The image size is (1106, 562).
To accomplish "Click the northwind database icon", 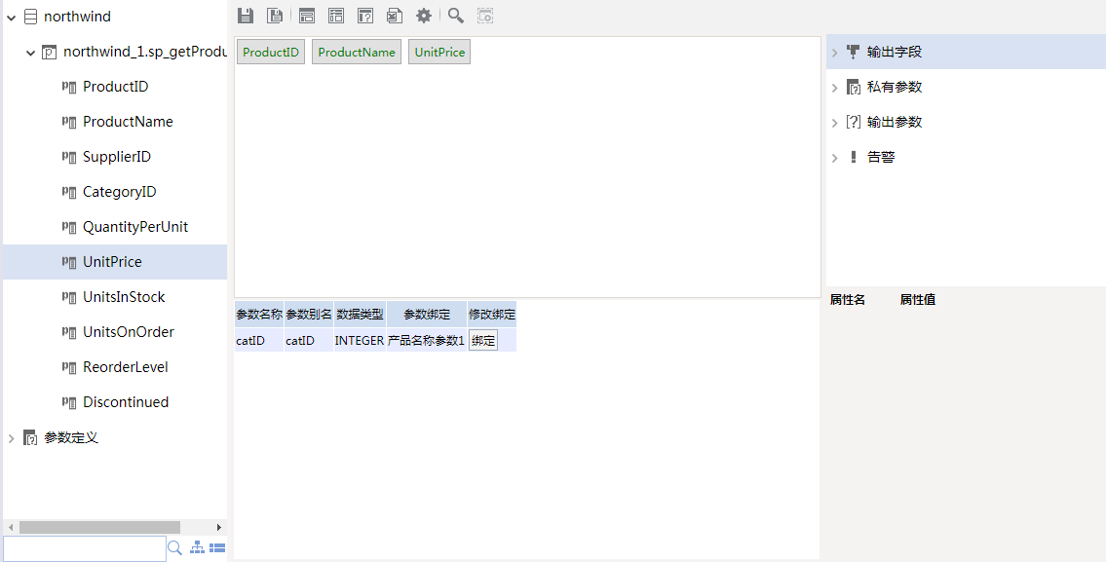I will (30, 17).
